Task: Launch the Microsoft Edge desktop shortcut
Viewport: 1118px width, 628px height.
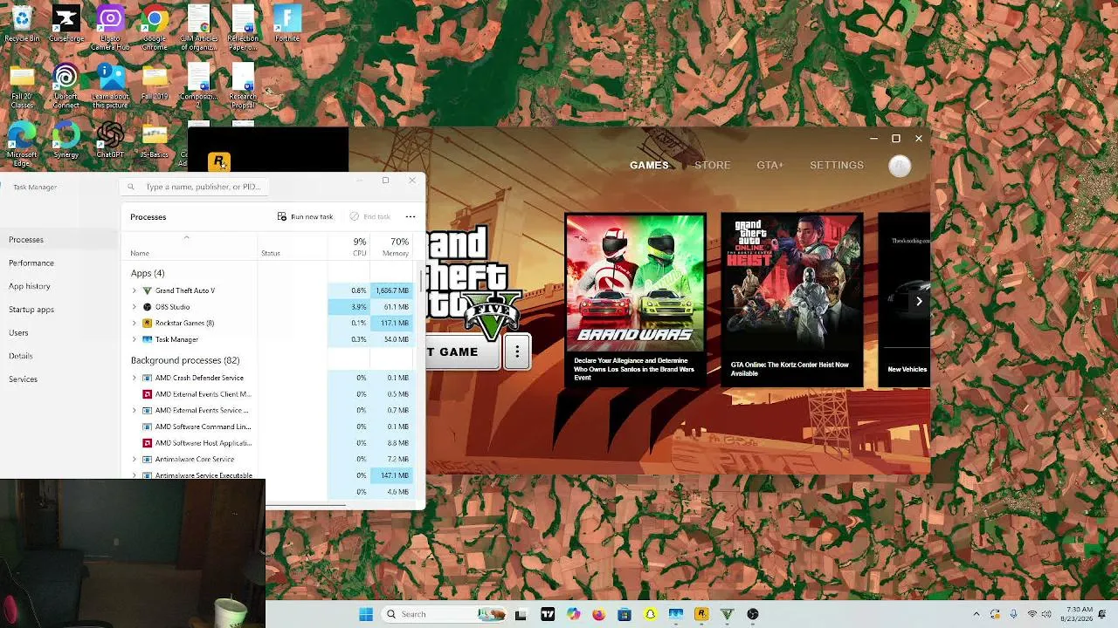Action: pyautogui.click(x=22, y=144)
